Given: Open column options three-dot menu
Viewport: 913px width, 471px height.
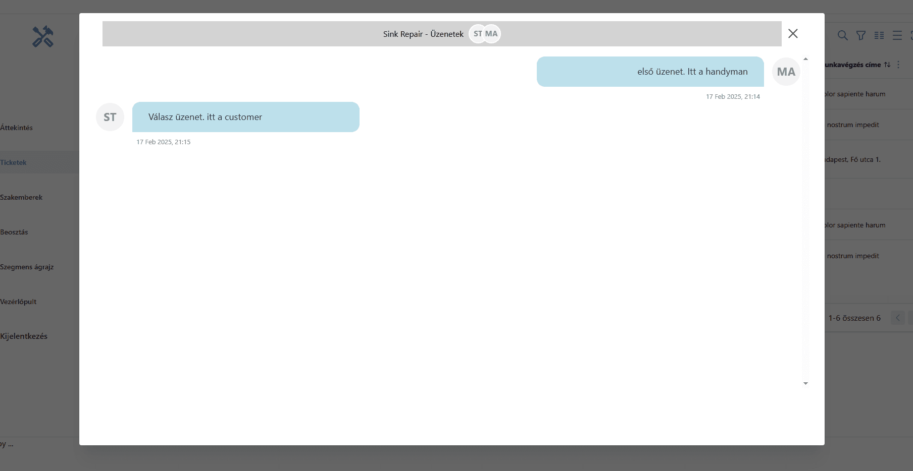Looking at the screenshot, I should pyautogui.click(x=898, y=65).
